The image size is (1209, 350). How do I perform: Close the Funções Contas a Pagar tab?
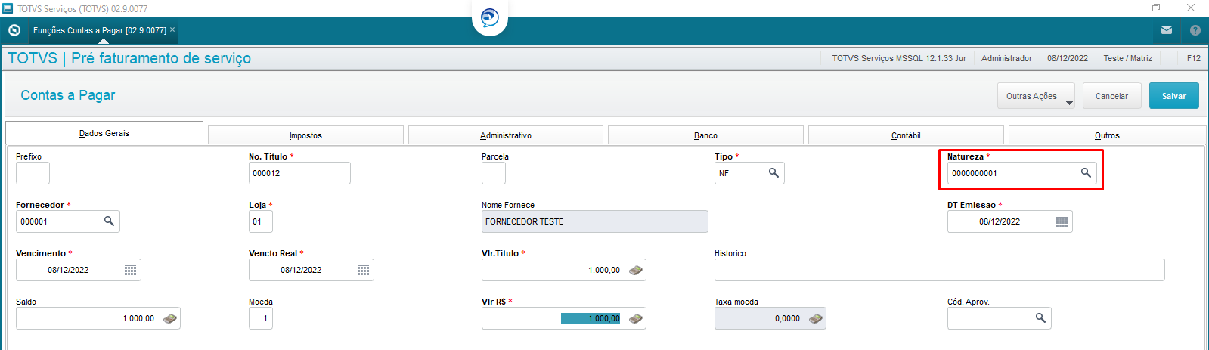click(172, 29)
